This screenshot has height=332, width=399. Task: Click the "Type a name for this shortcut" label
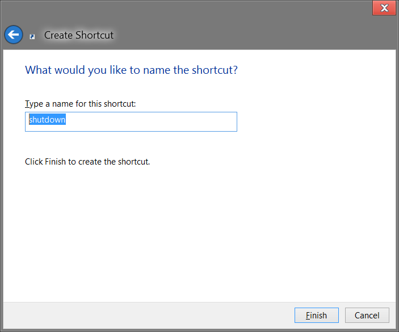tap(81, 104)
